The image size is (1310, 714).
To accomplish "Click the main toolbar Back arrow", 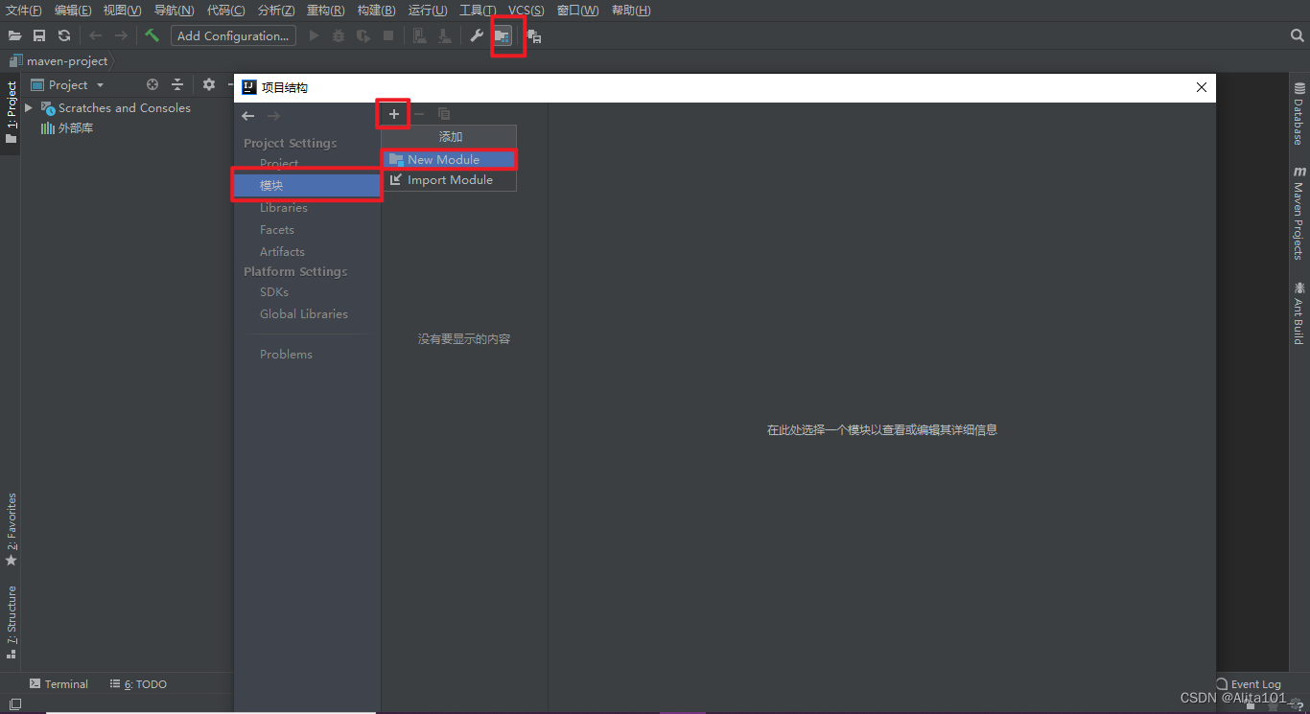I will 95,35.
